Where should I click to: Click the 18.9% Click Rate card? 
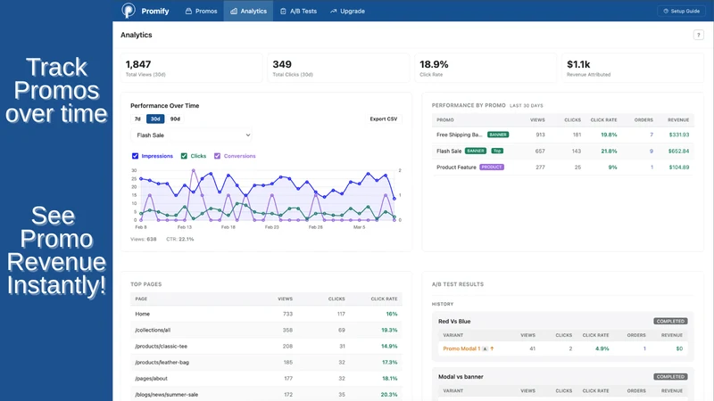pyautogui.click(x=486, y=68)
